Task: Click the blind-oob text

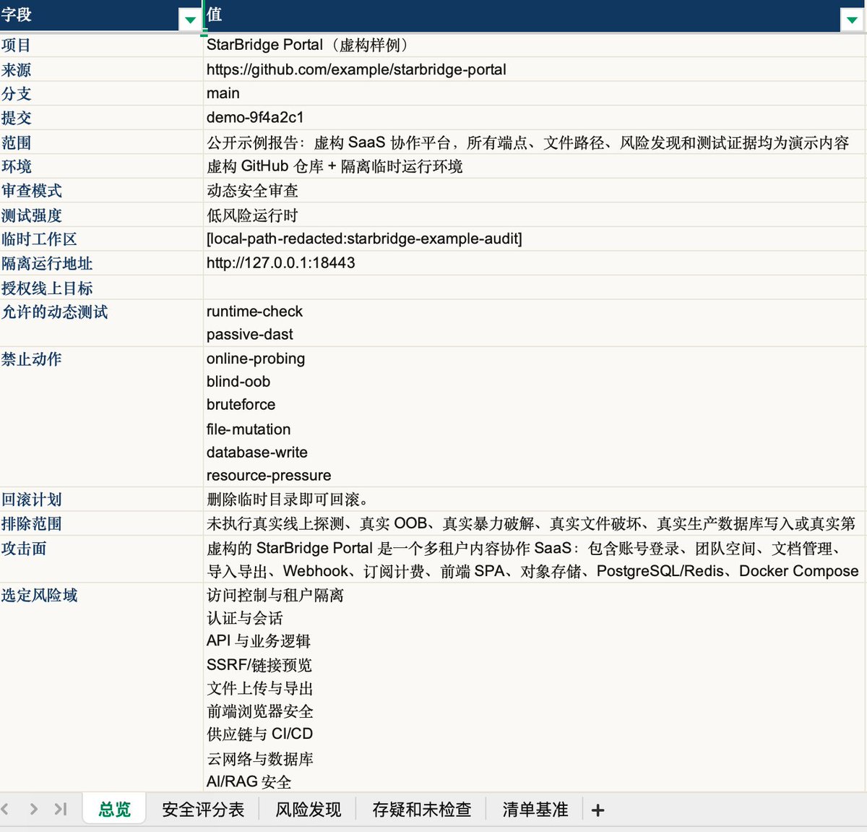Action: 238,382
